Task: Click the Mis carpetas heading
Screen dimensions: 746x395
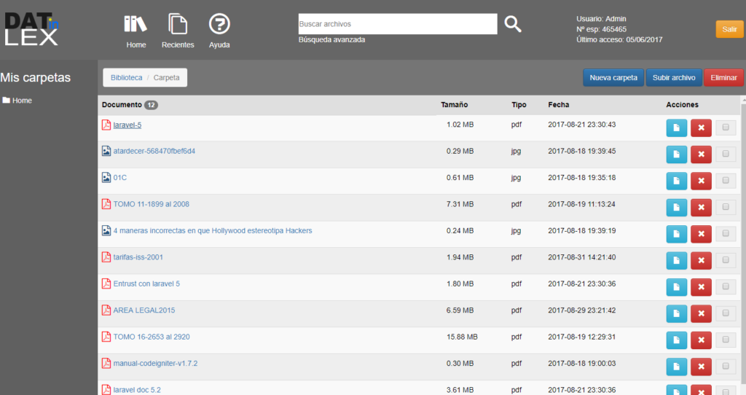Action: (x=35, y=77)
